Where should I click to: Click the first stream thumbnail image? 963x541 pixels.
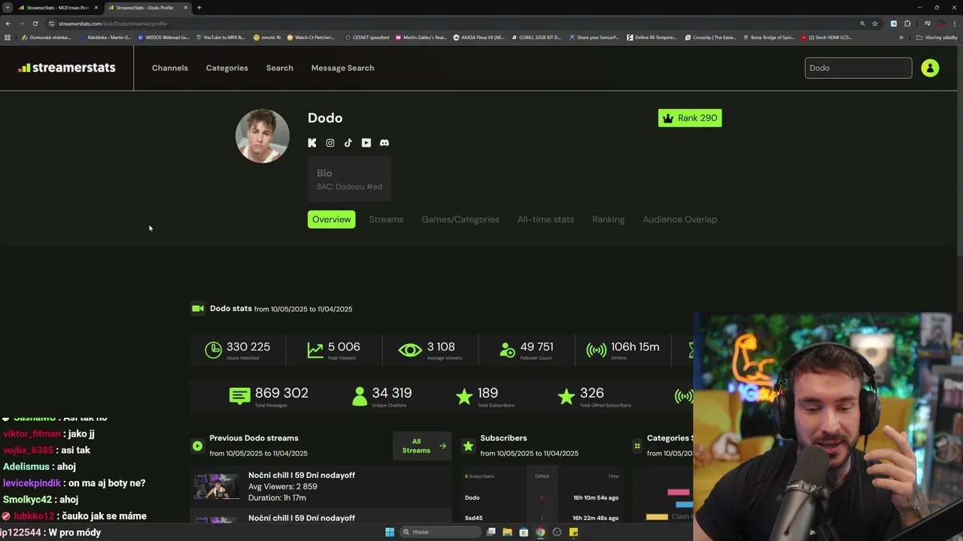217,486
